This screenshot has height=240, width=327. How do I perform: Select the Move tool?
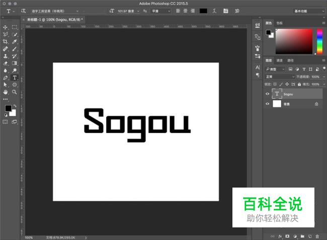pyautogui.click(x=6, y=27)
